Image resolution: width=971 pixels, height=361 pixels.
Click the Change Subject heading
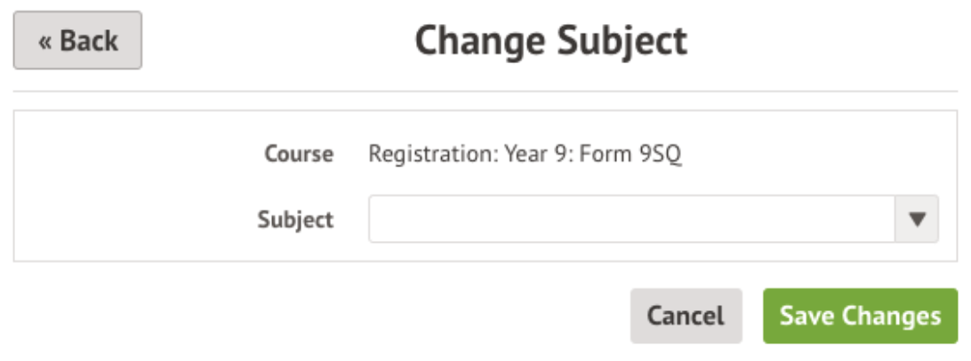[550, 41]
